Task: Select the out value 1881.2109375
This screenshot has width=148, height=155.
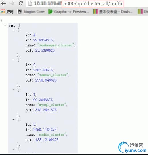Action: [47, 140]
